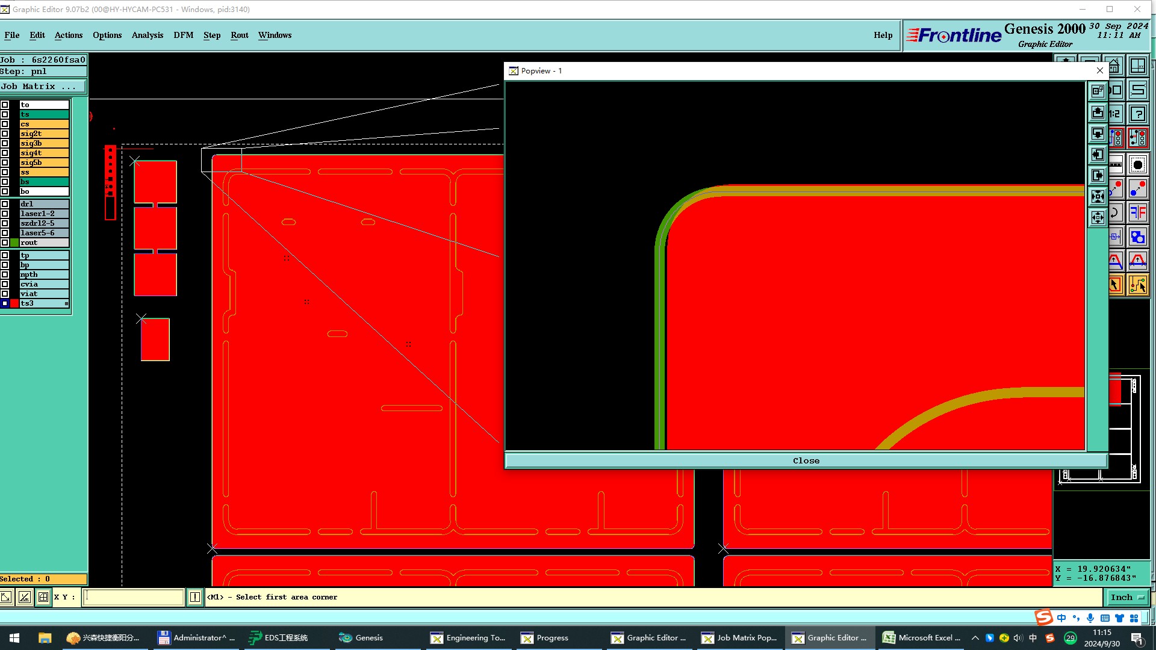Select layer name cvia in layer list

coord(44,284)
